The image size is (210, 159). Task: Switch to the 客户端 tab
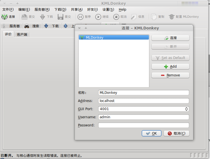(22, 35)
